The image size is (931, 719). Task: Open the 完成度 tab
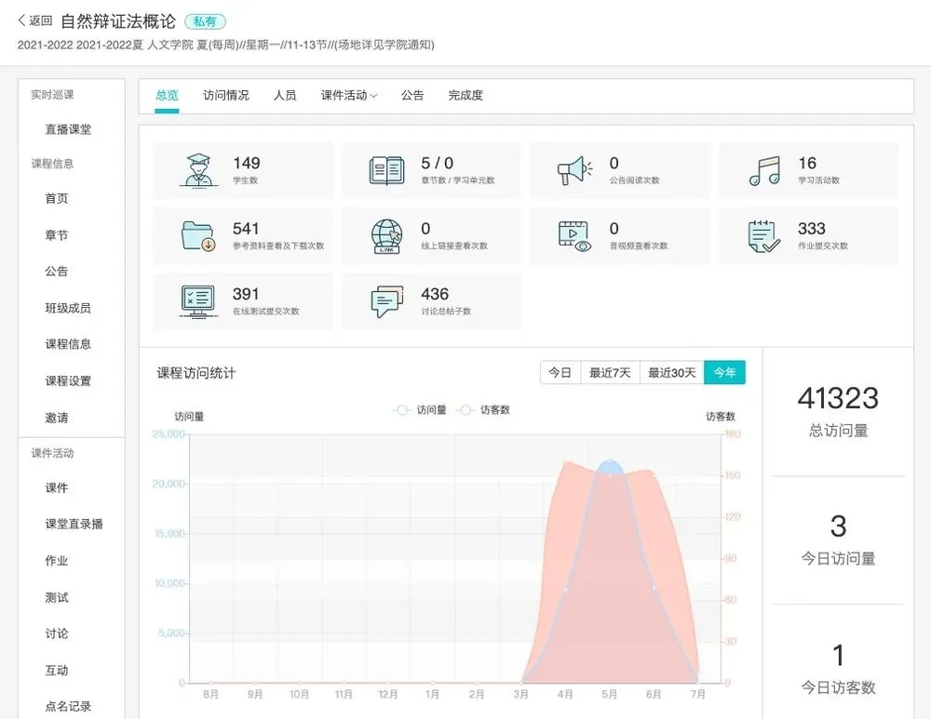(x=465, y=96)
